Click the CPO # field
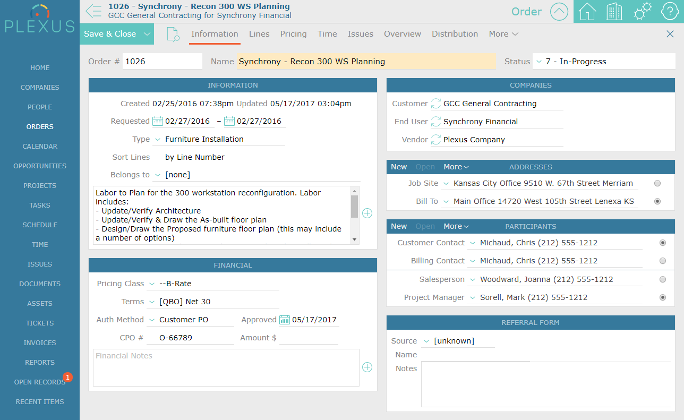 pyautogui.click(x=190, y=338)
